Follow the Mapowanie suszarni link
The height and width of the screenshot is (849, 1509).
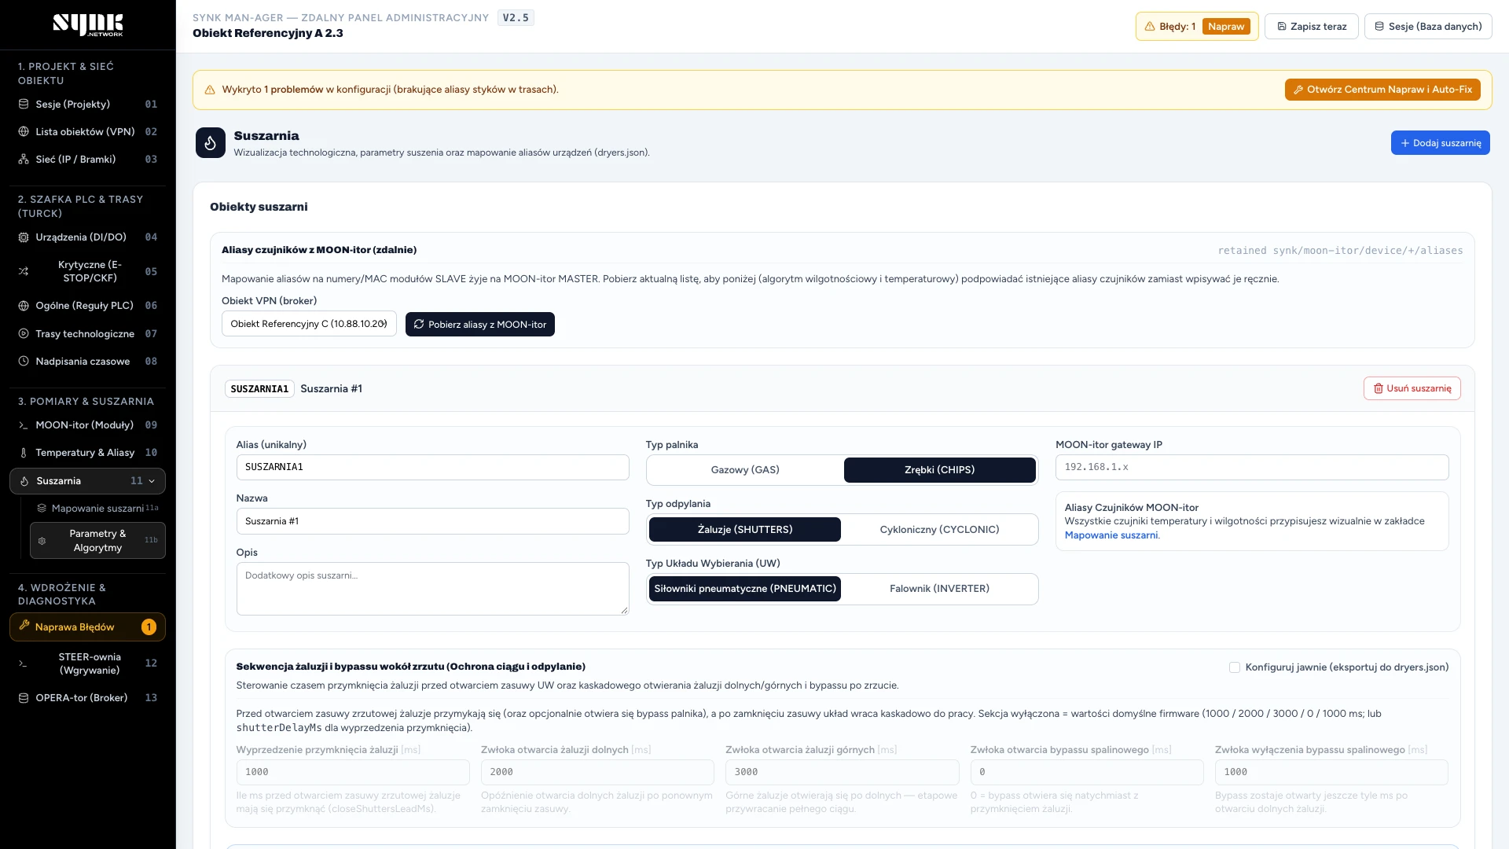[x=1111, y=535]
